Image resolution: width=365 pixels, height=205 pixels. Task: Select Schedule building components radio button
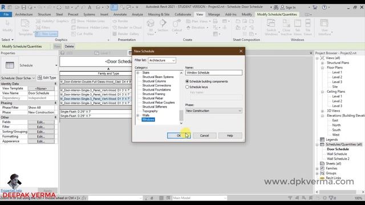tap(187, 81)
